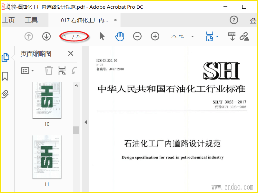The height and width of the screenshot is (193, 258).
Task: Click the 备案号：J497-2018 text
Action: coord(110,69)
